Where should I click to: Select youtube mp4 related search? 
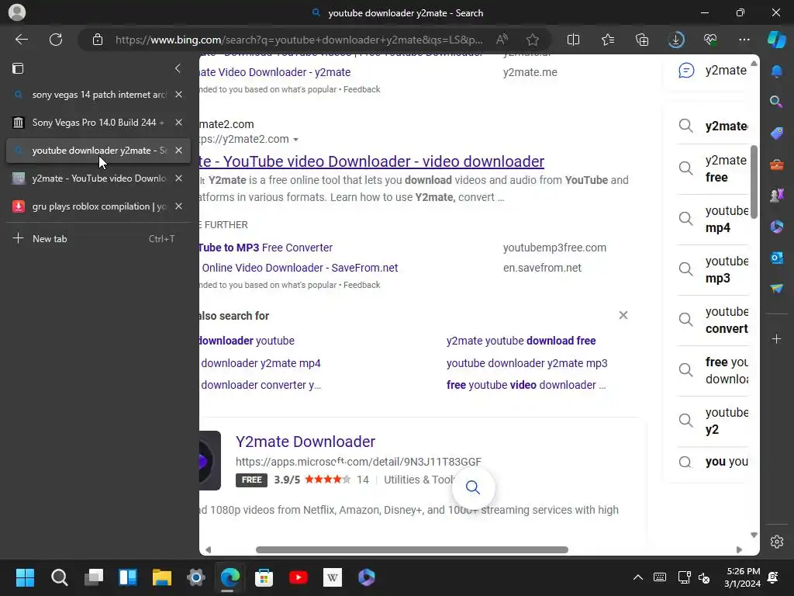(713, 220)
